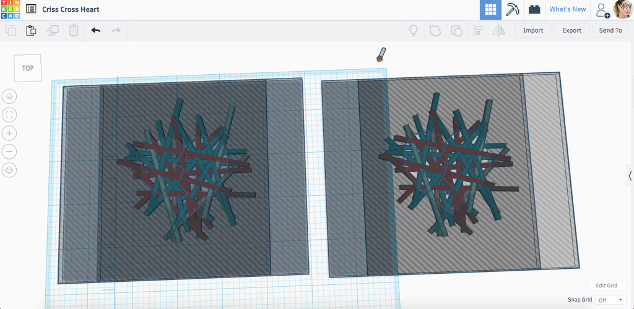Open the Snap Grid dropdown
The height and width of the screenshot is (309, 634).
click(610, 300)
